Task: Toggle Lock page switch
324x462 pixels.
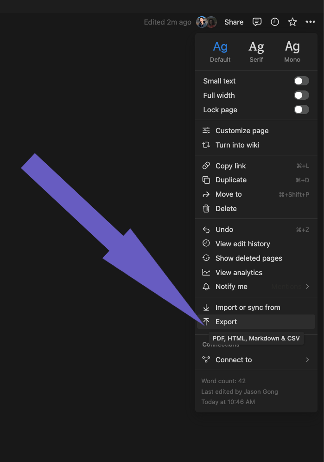Action: tap(301, 109)
